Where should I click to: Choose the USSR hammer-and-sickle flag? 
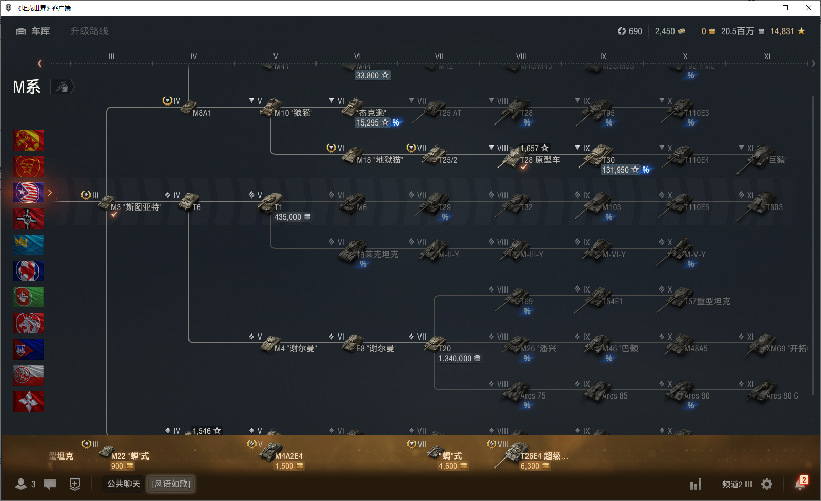tap(28, 166)
